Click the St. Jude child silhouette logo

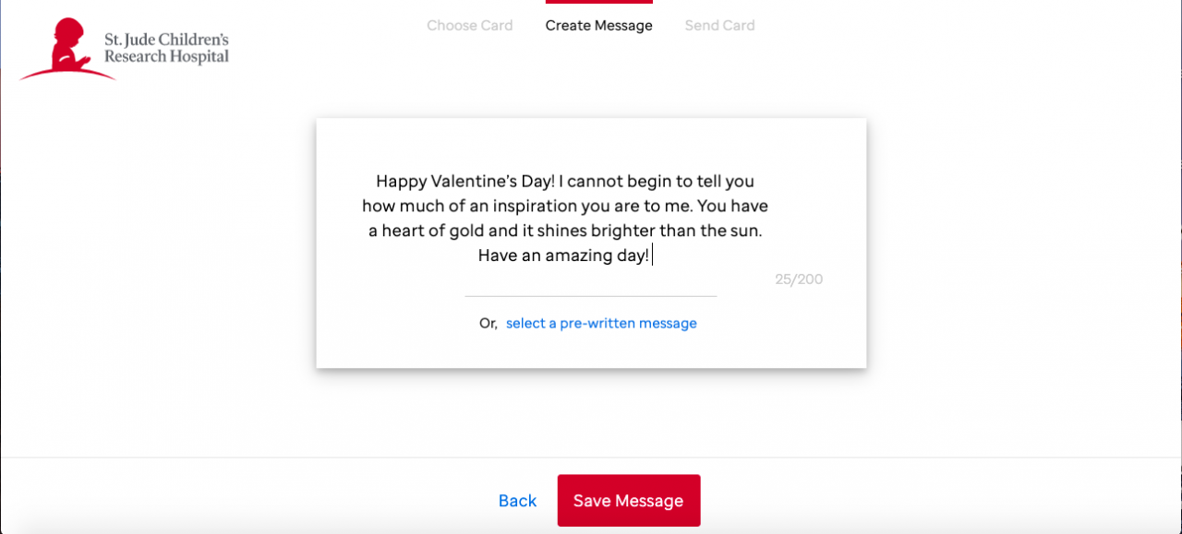pyautogui.click(x=65, y=49)
